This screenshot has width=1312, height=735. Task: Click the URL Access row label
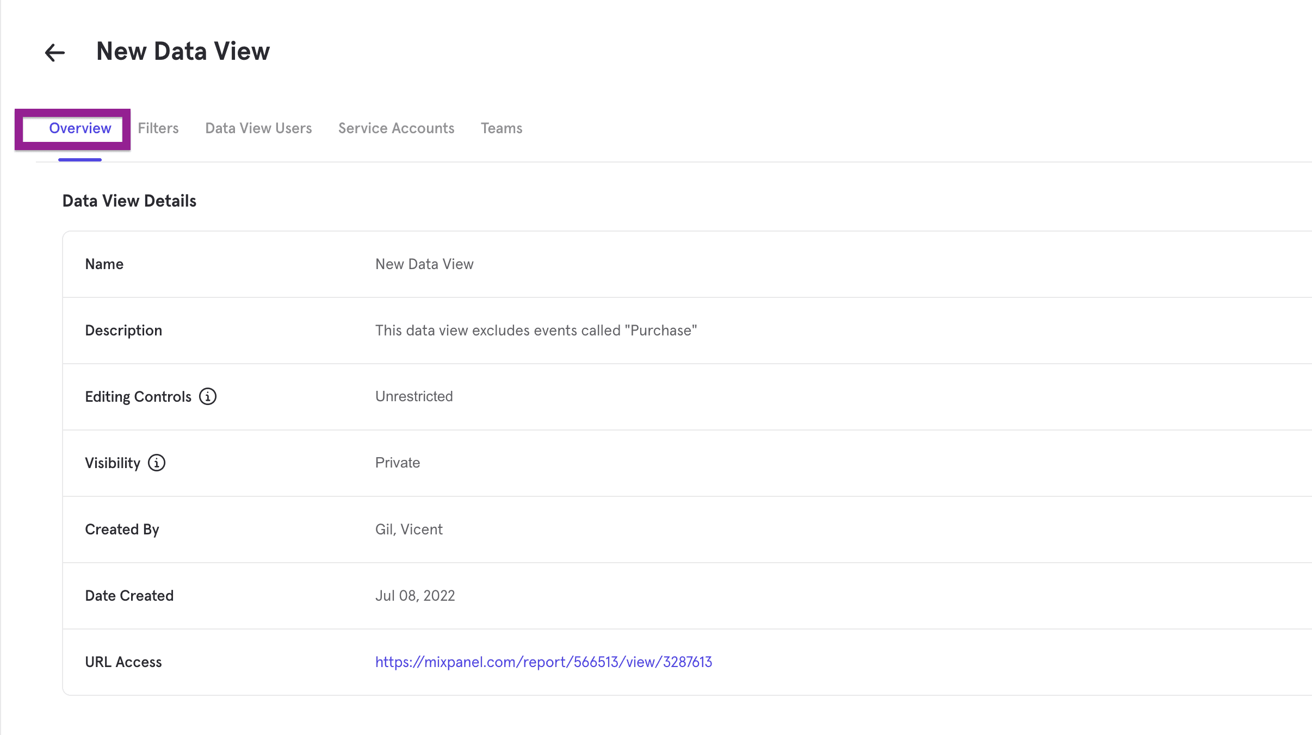[123, 662]
